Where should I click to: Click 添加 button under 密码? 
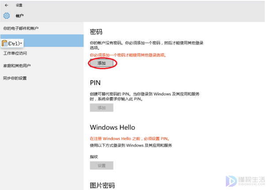point(102,63)
